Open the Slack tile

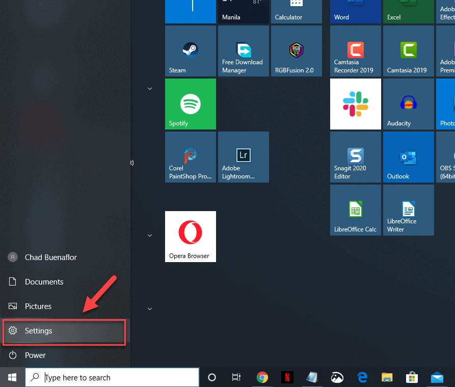(356, 104)
